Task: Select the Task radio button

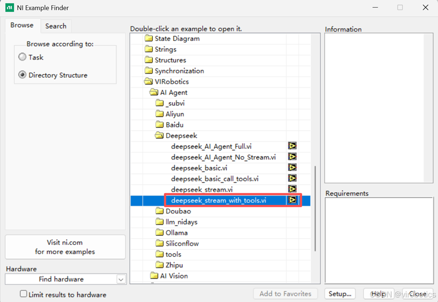Action: [x=22, y=57]
